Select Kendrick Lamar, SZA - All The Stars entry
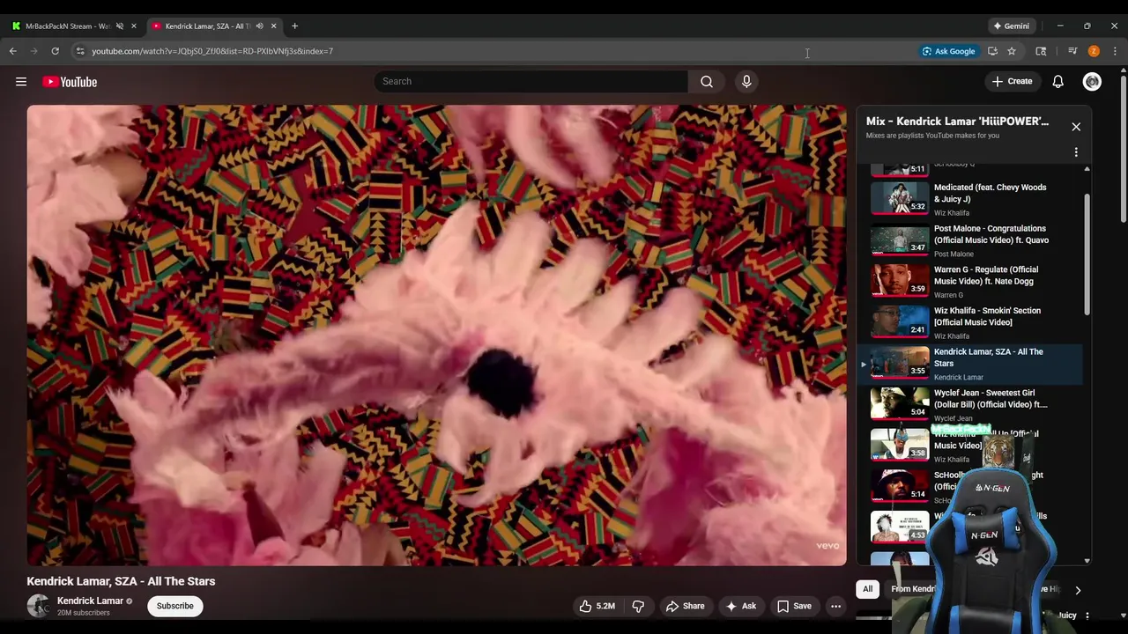 point(971,364)
